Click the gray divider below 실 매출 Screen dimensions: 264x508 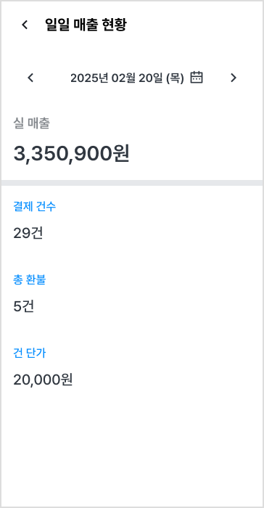click(132, 183)
